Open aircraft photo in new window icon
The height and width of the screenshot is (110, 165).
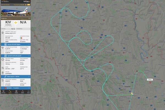pos(29,18)
